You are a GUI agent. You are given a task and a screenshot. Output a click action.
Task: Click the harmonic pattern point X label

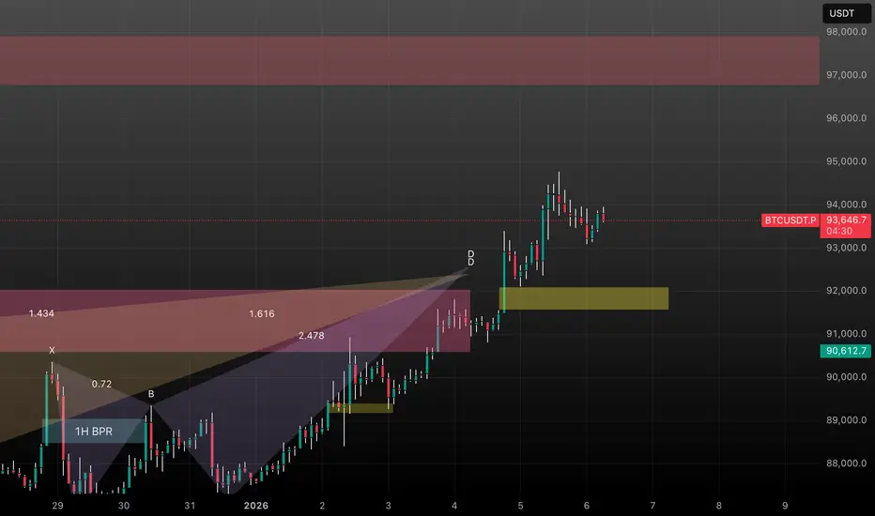52,350
